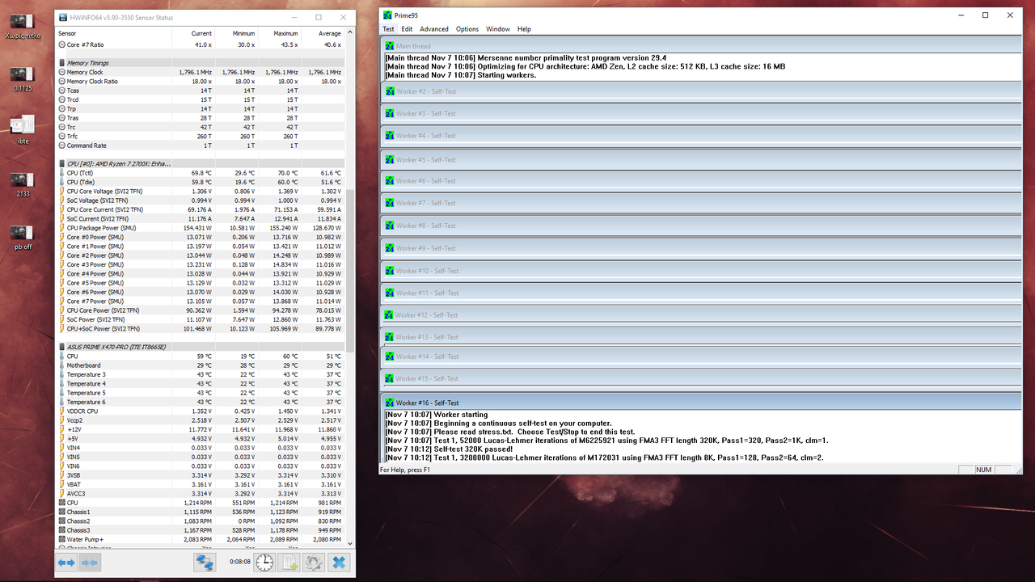Select Chassis1 fan speed row
Viewport: 1035px width, 582px height.
(201, 512)
